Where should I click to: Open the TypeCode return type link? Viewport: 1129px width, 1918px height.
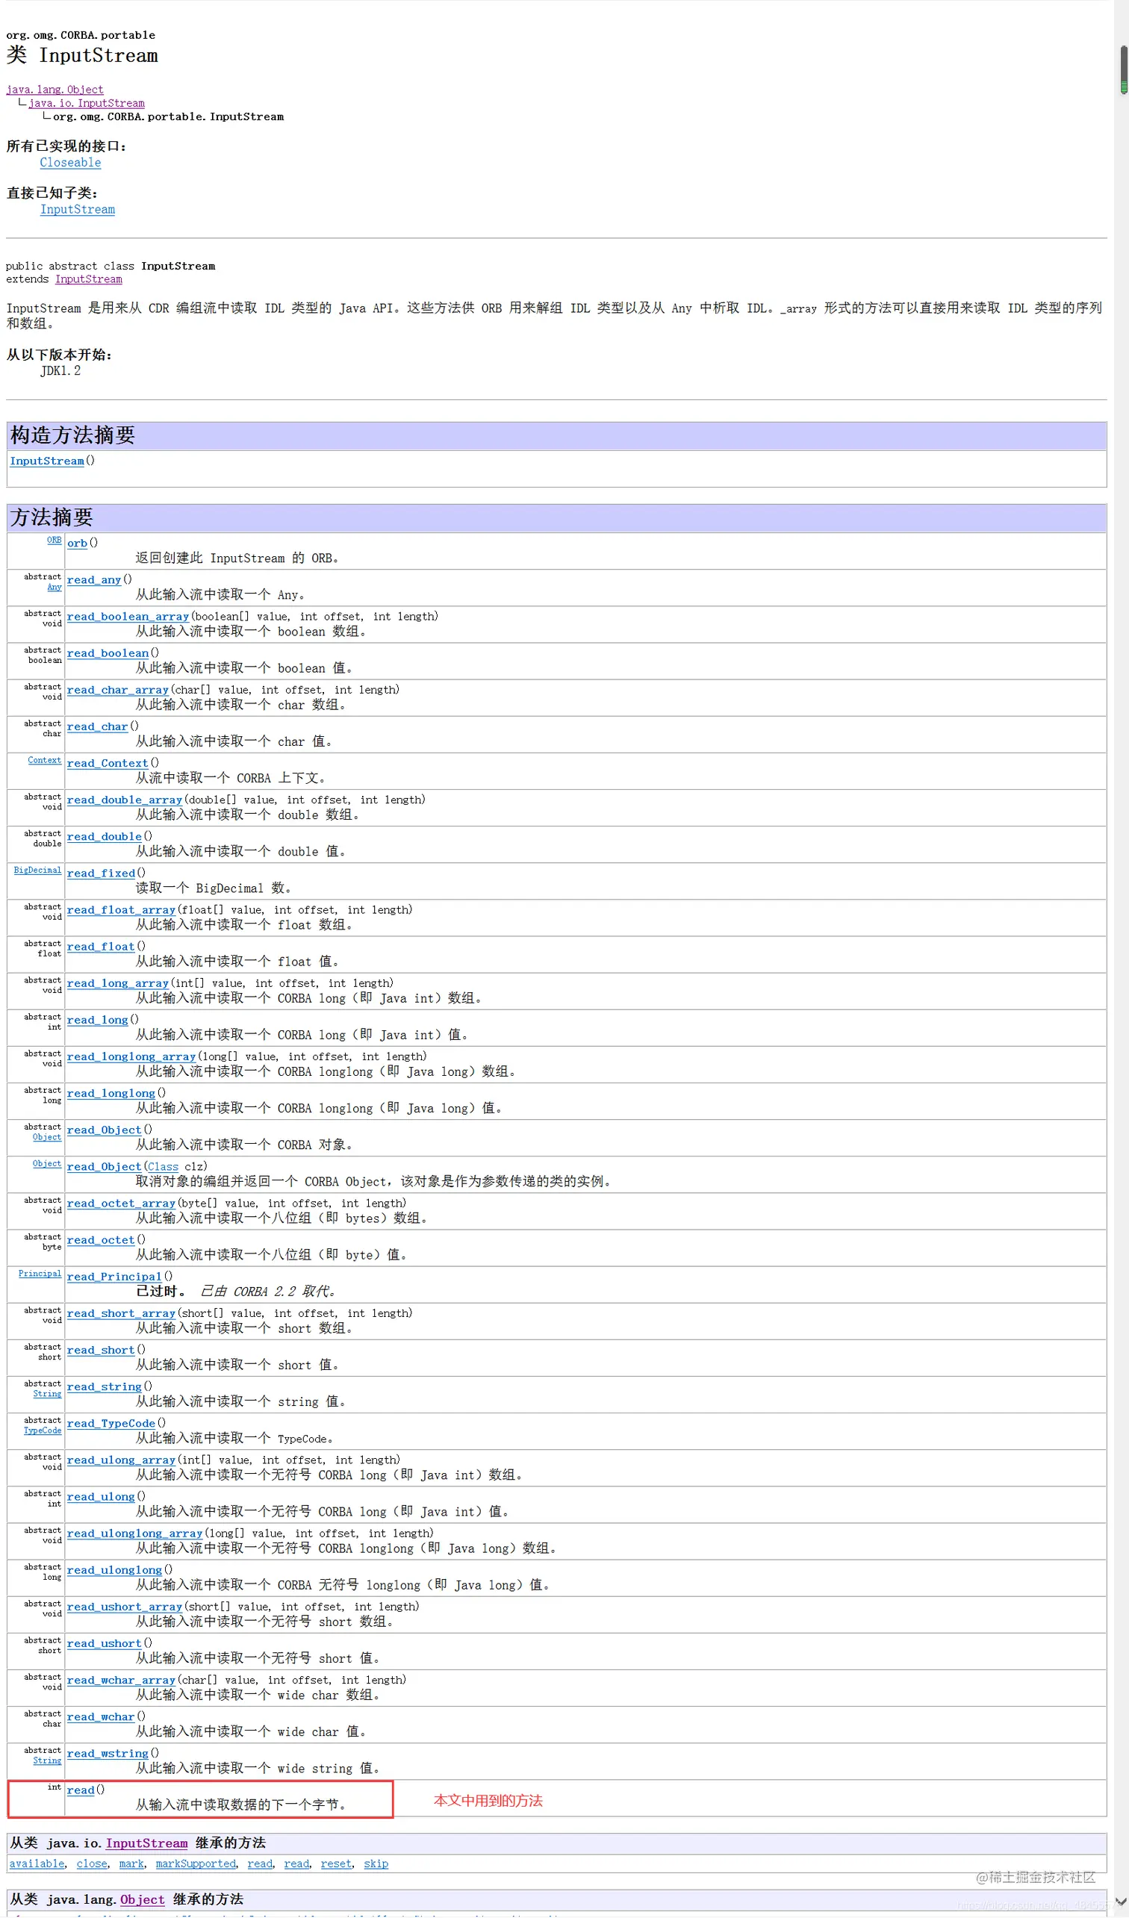(43, 1431)
